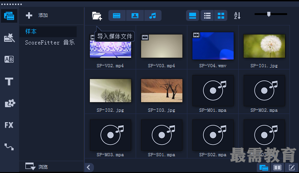Open the Motion path panel
The width and height of the screenshot is (299, 173).
(x=9, y=147)
